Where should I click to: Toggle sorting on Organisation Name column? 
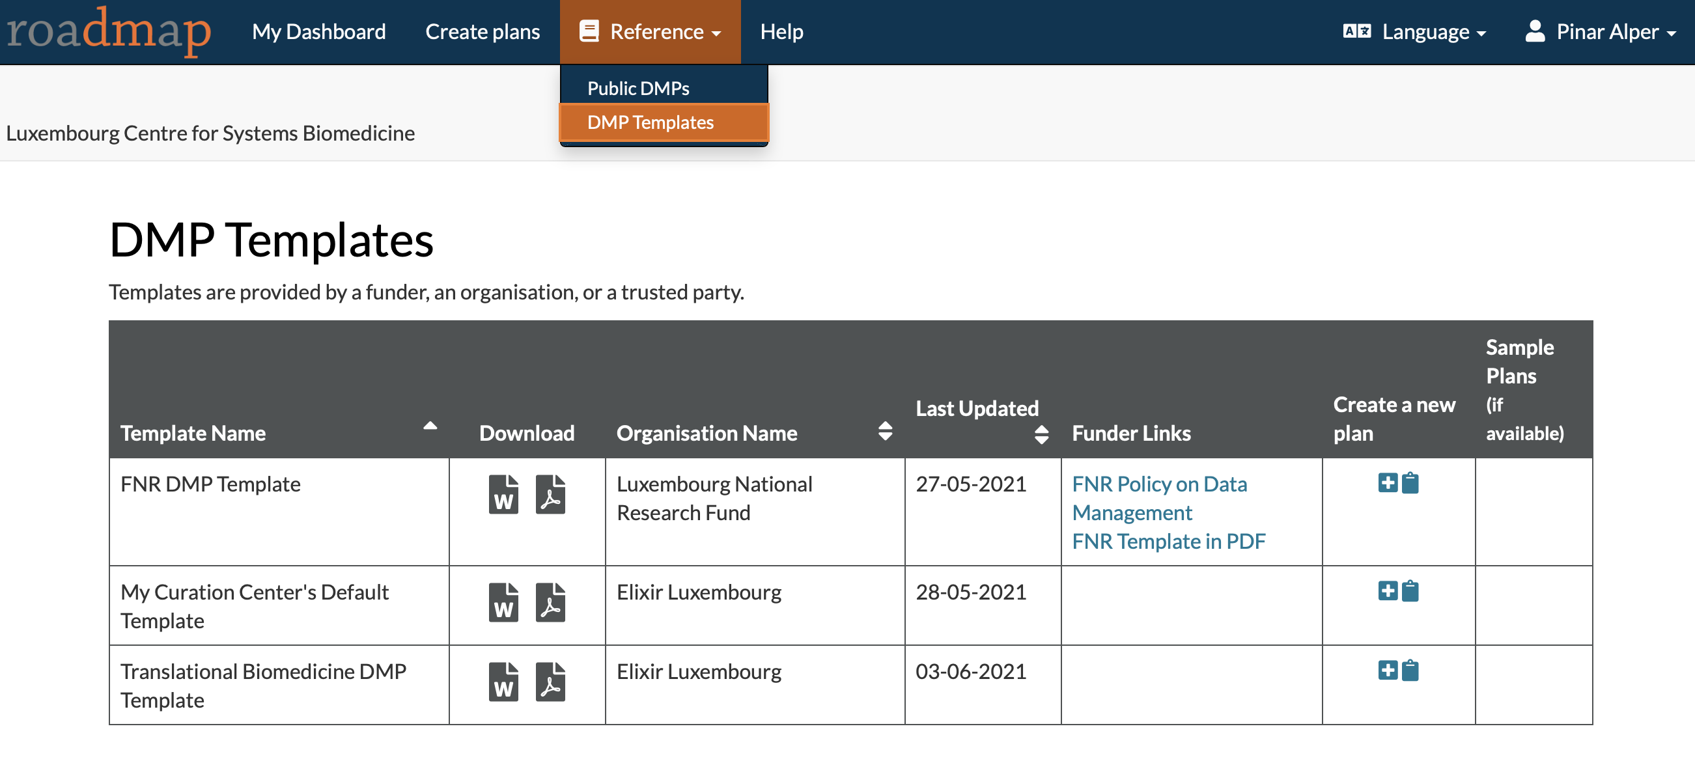pos(885,432)
